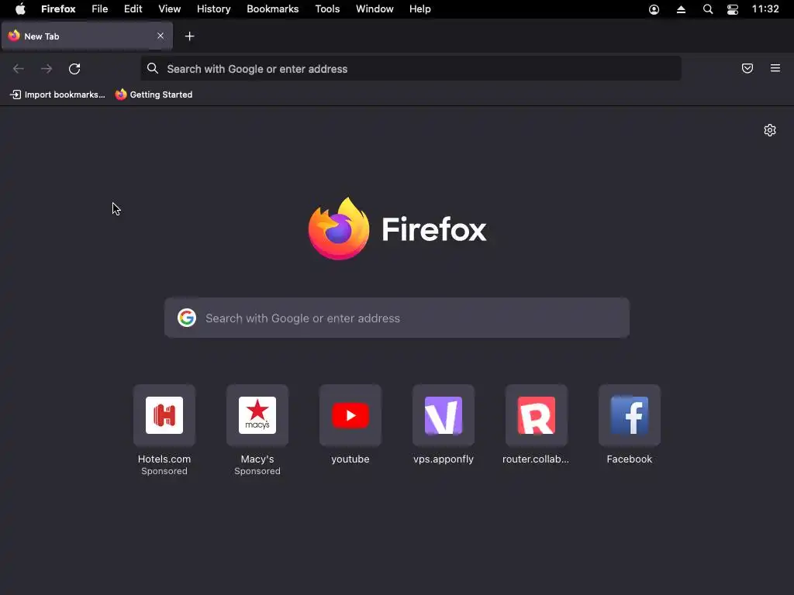794x595 pixels.
Task: Open the History menu
Action: point(214,9)
